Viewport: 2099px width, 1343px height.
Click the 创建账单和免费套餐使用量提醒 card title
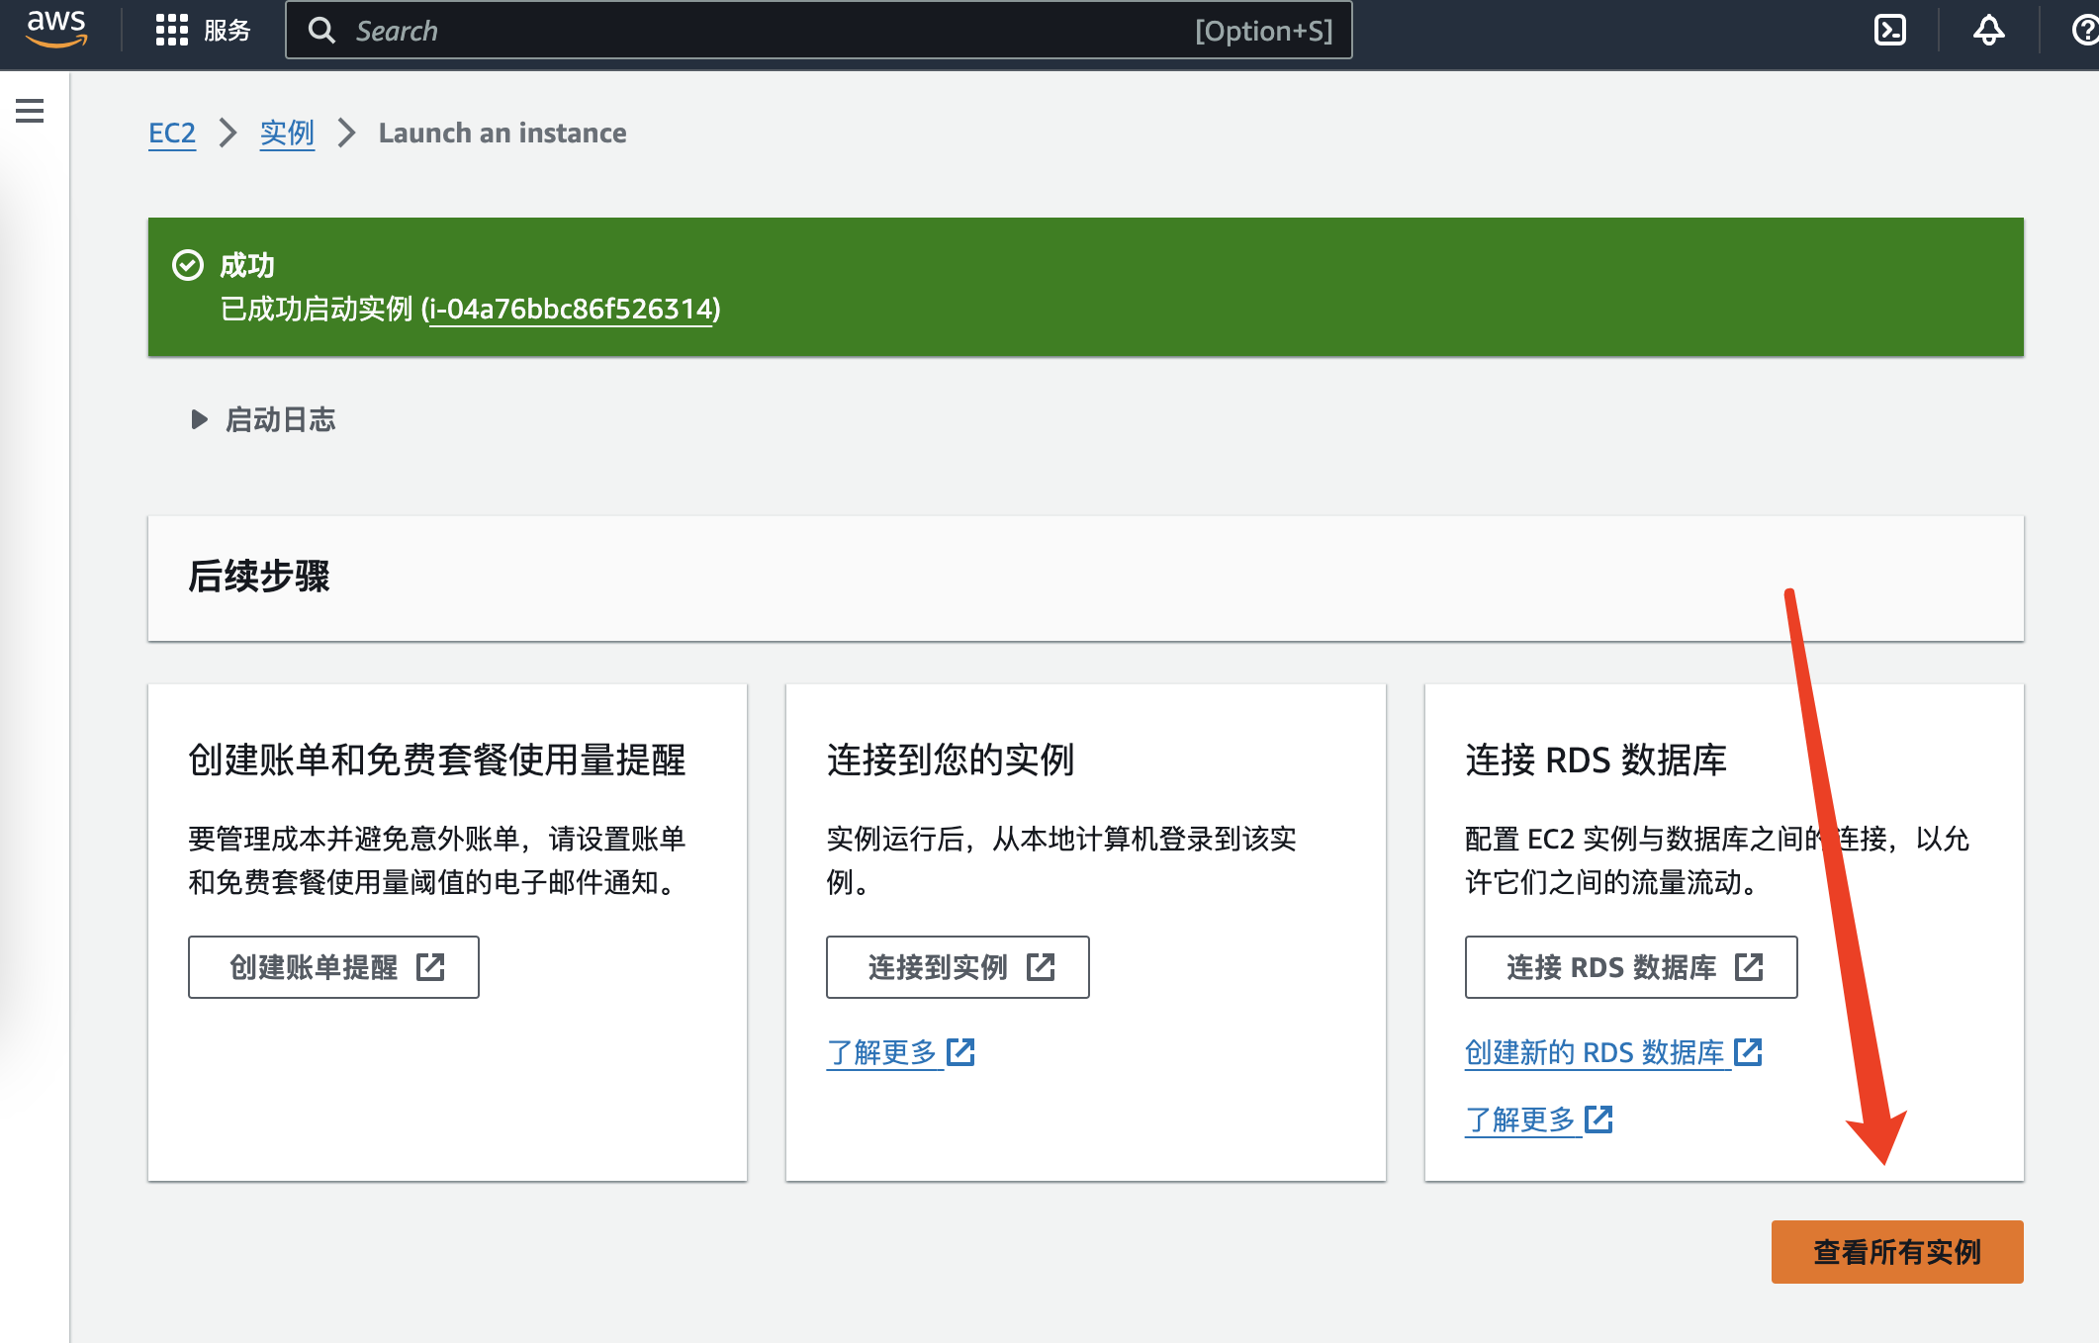[437, 760]
